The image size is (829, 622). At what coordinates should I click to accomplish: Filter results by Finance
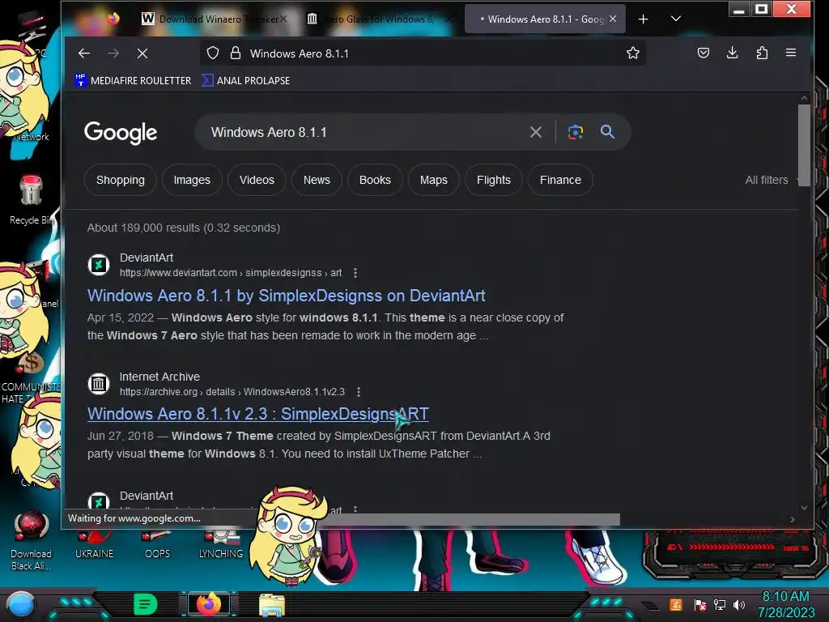point(560,180)
